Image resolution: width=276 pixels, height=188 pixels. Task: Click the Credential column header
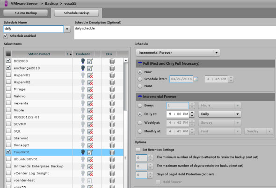[x=84, y=54]
